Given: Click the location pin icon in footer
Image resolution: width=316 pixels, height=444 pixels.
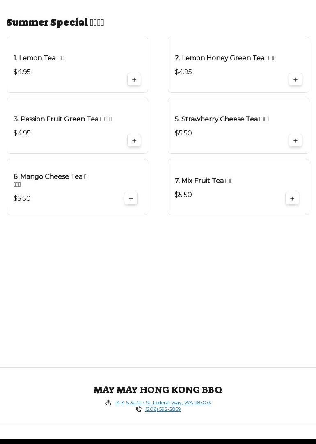Looking at the screenshot, I should [108, 403].
